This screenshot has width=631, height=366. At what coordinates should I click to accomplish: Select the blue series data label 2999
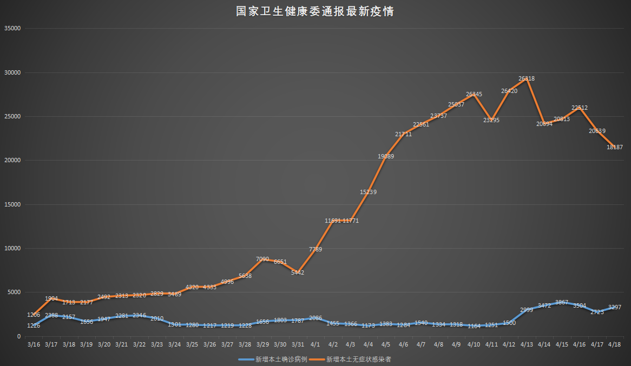pos(527,310)
